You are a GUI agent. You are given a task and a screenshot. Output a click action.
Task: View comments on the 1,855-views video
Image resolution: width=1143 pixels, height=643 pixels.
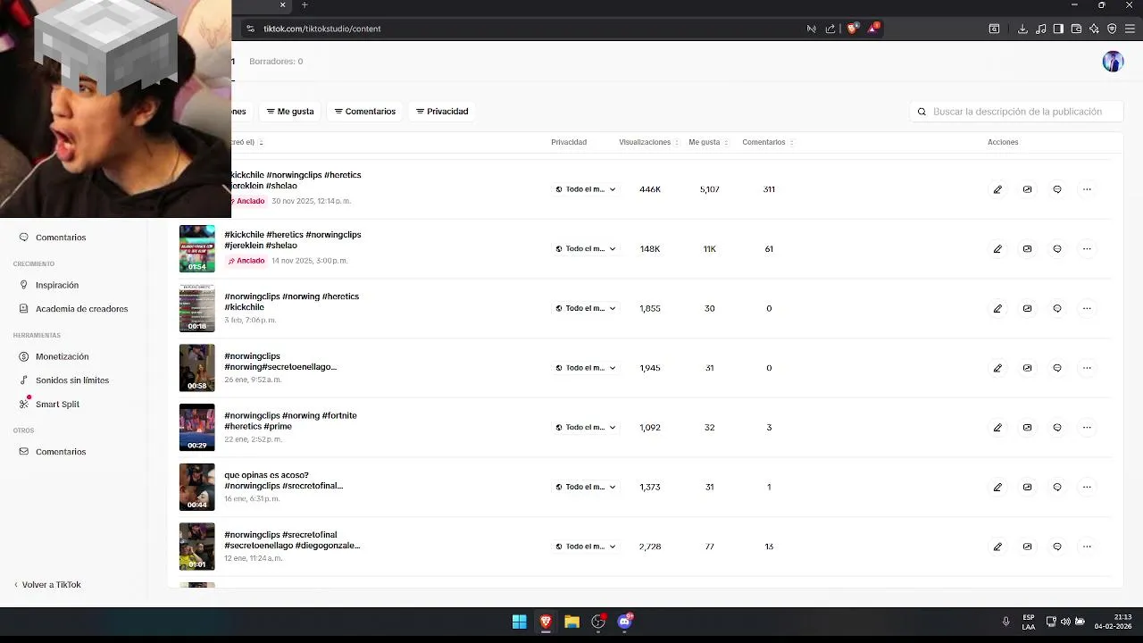1057,308
